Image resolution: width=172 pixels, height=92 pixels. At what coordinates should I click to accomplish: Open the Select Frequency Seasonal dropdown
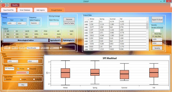point(35,23)
